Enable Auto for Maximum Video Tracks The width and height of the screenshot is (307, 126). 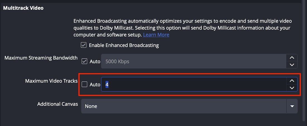coord(84,84)
